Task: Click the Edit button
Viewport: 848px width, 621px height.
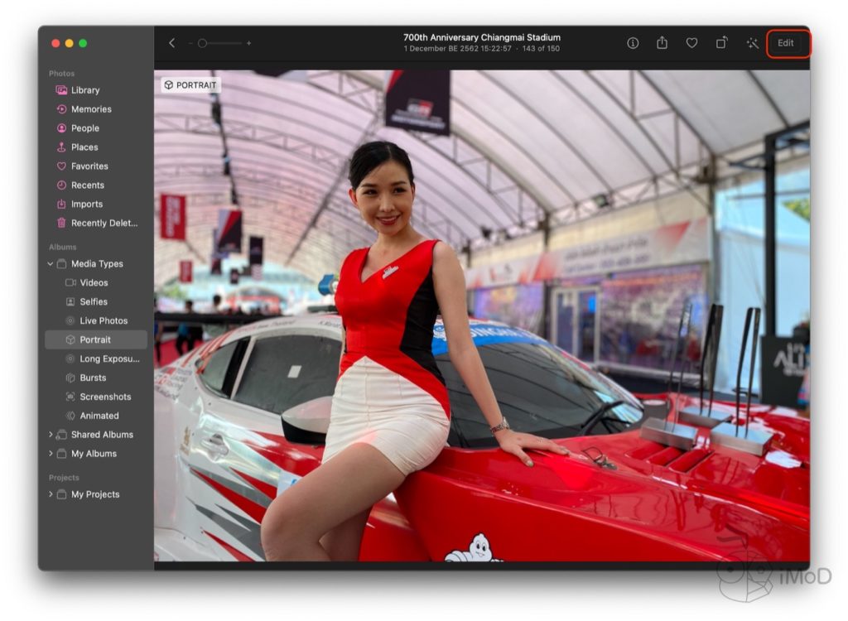Action: click(x=785, y=43)
